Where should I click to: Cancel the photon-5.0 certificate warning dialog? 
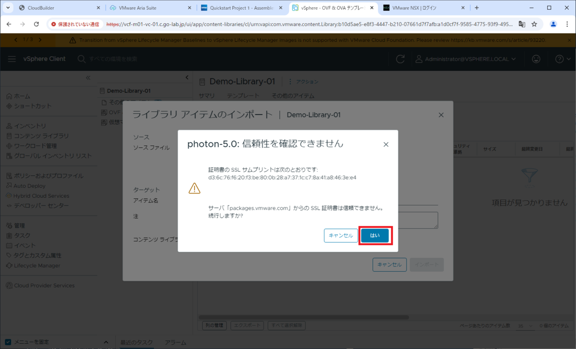[341, 235]
